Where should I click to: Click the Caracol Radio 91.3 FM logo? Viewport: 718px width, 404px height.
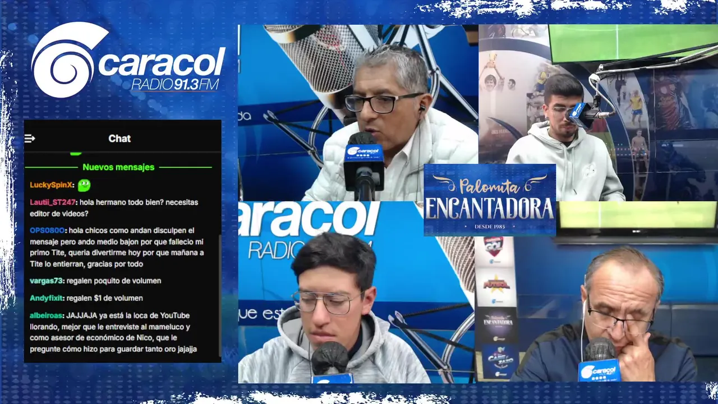click(x=128, y=61)
